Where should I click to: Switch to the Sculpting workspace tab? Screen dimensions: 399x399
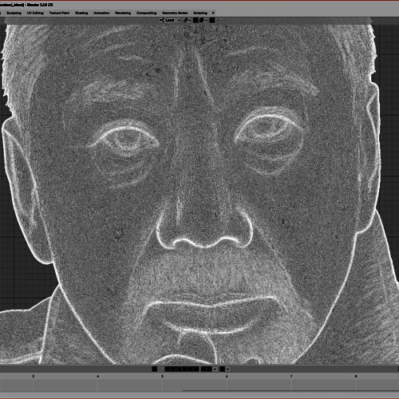click(14, 13)
